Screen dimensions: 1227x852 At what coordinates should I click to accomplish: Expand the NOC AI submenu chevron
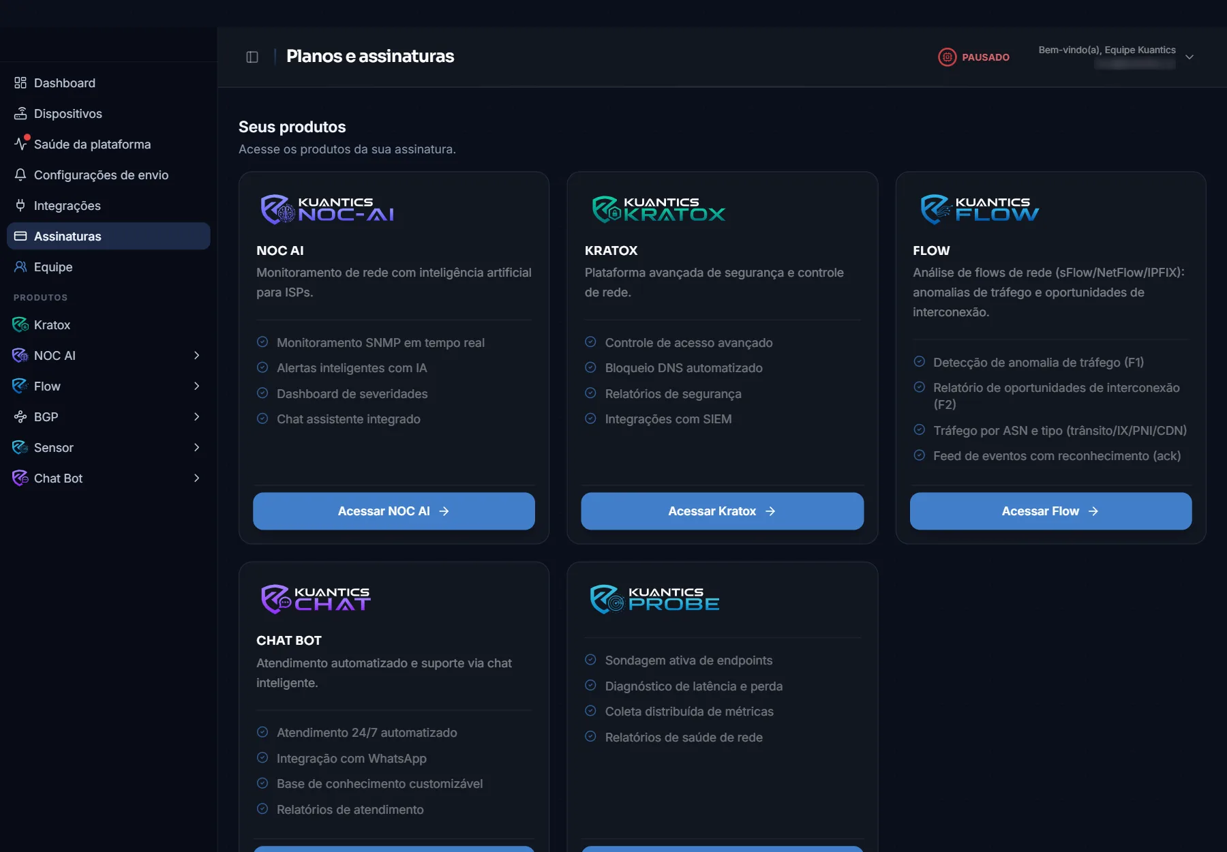click(196, 355)
